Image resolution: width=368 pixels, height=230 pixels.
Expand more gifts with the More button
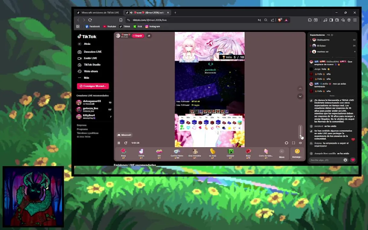[282, 153]
